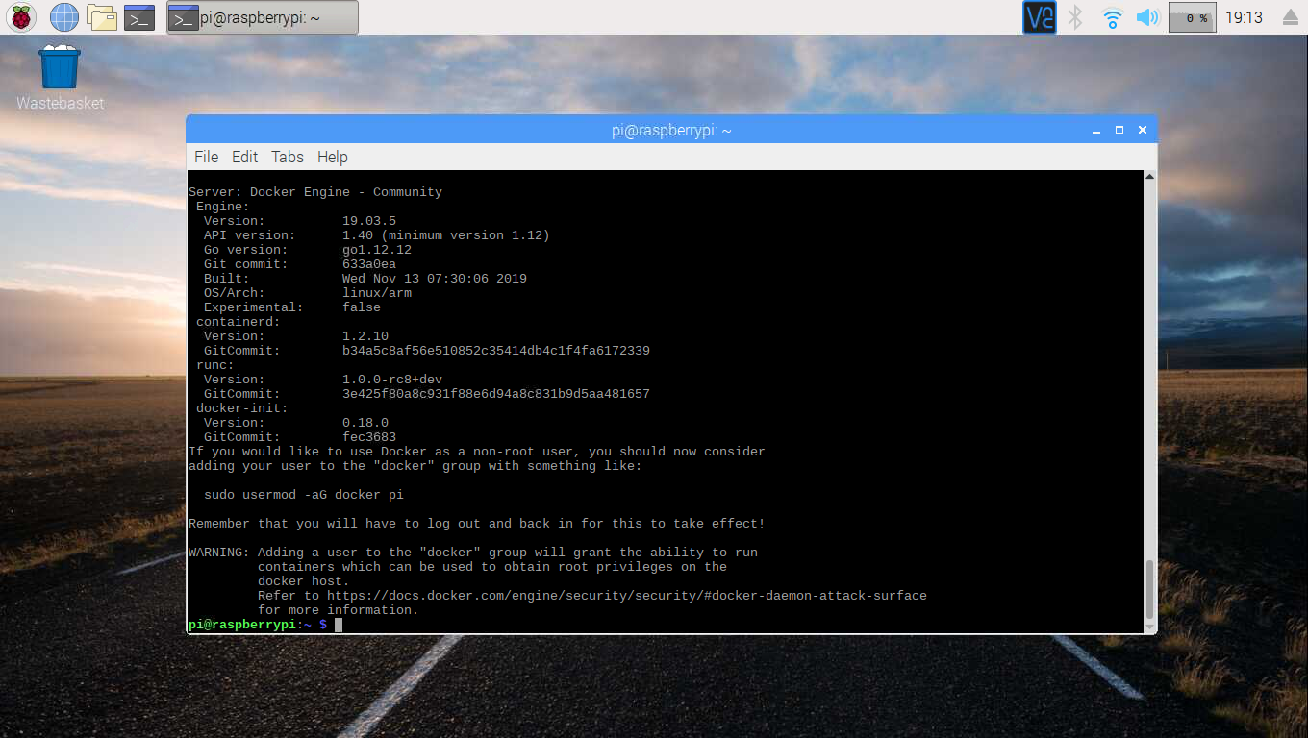Screen dimensions: 1308x738
Task: Minimize the terminal window
Action: (x=1096, y=130)
